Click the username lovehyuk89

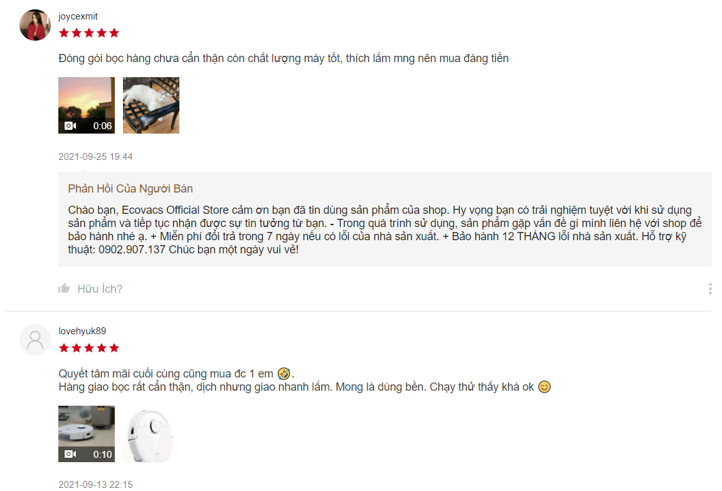pyautogui.click(x=82, y=331)
